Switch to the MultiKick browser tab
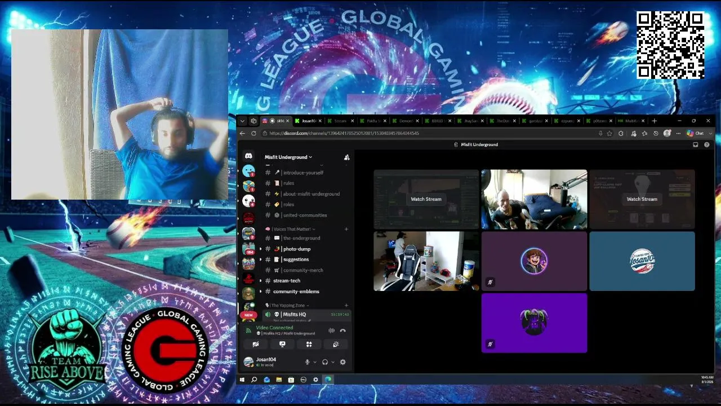The width and height of the screenshot is (721, 406). (x=630, y=121)
